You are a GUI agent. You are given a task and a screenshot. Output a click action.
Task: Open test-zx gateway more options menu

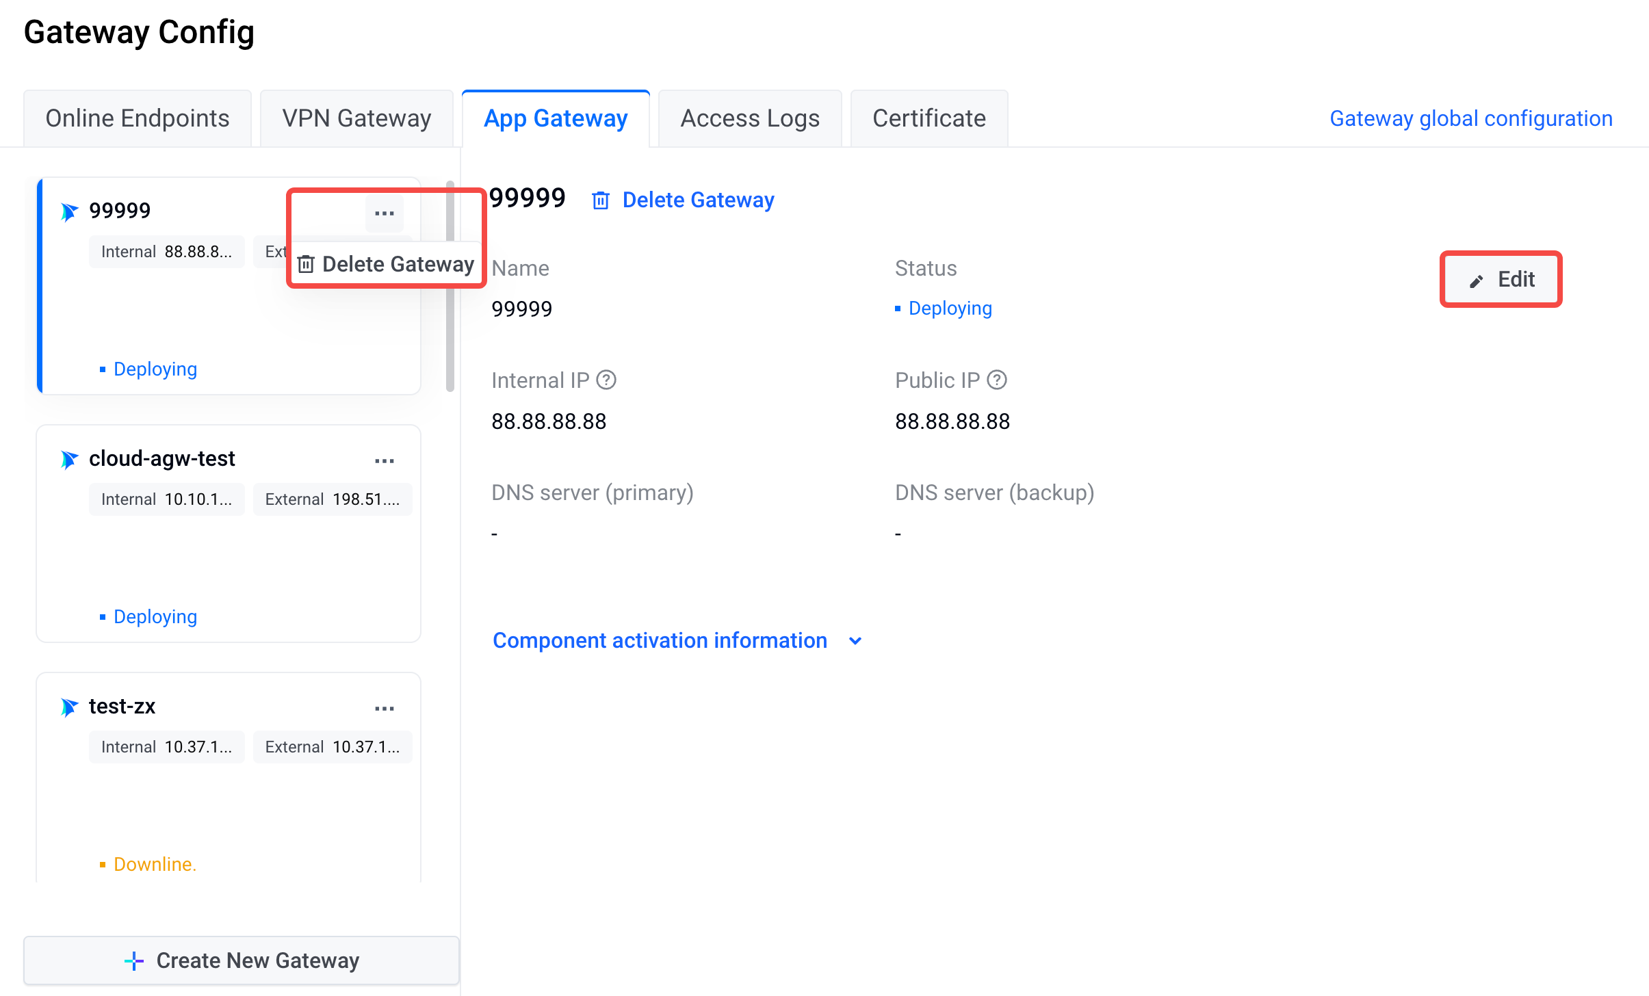[384, 709]
